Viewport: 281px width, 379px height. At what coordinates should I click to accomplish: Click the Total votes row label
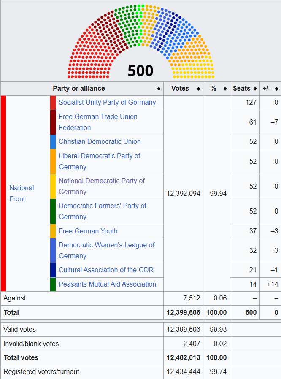coord(21,358)
